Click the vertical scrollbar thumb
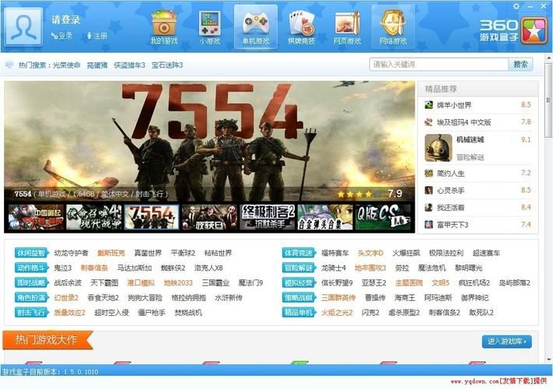Viewport: 553px width, 389px height. (548, 100)
